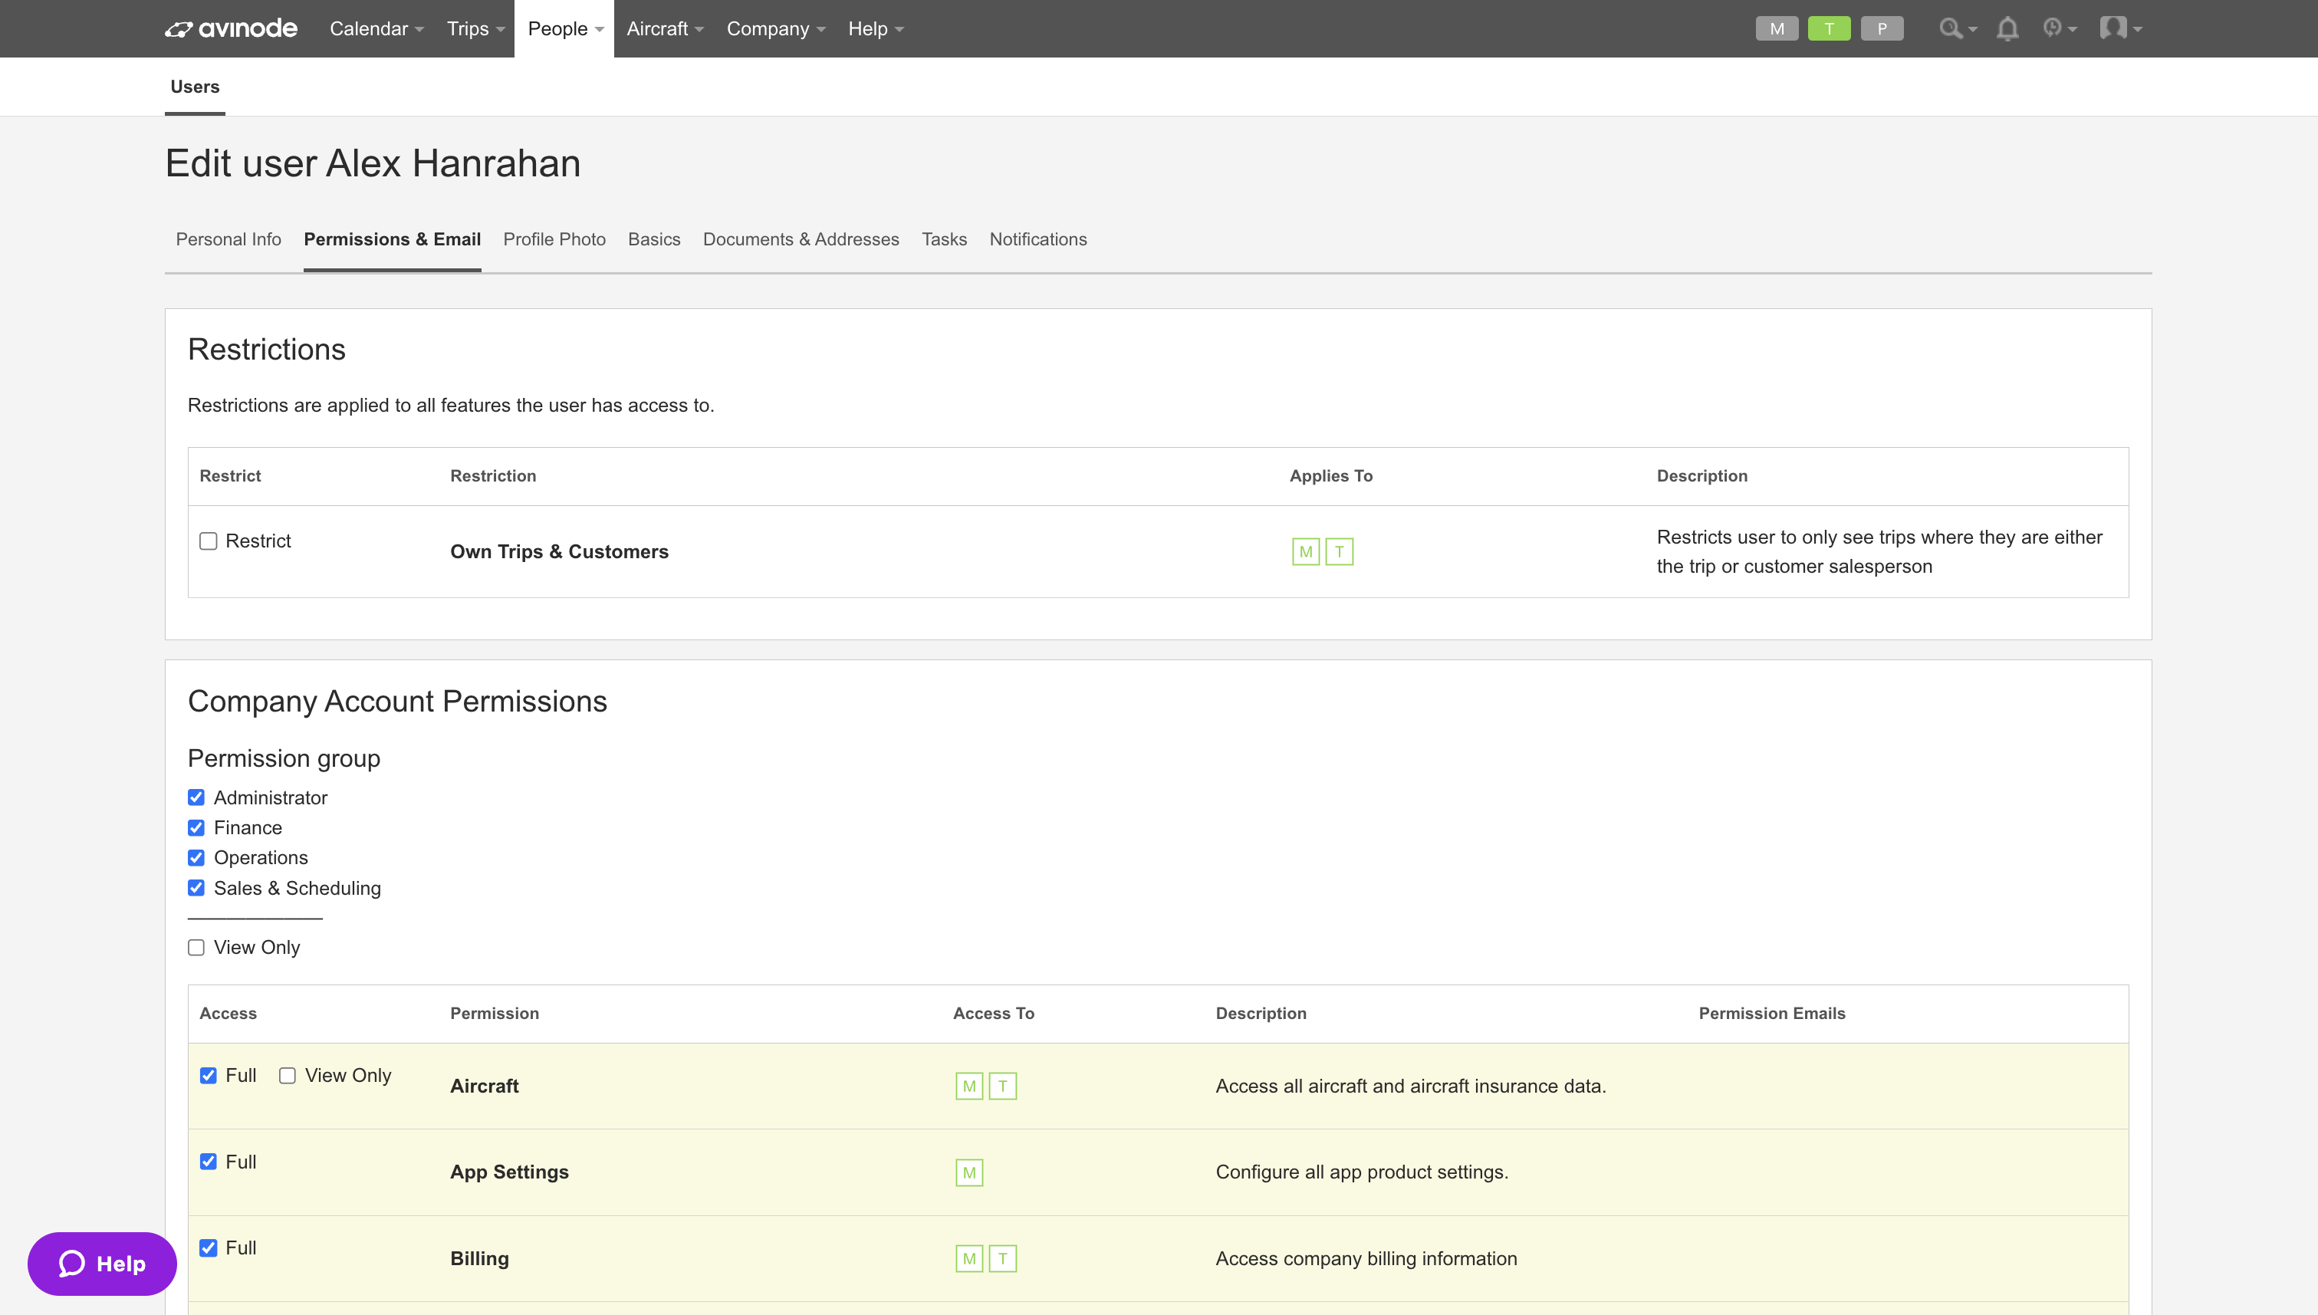
Task: Open the People dropdown menu
Action: (x=565, y=29)
